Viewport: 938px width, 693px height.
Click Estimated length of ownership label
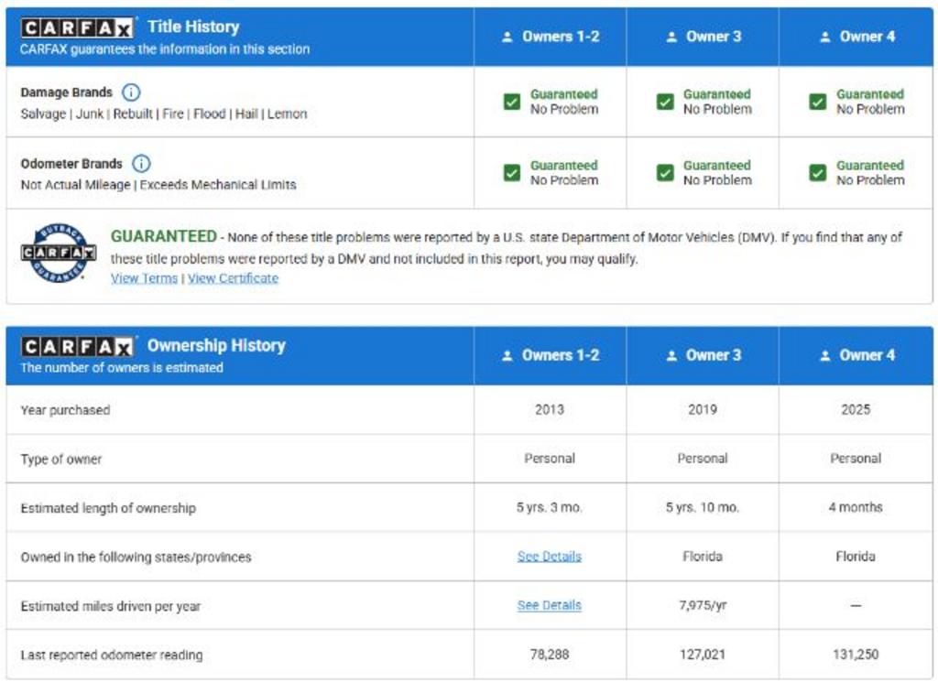pos(108,508)
